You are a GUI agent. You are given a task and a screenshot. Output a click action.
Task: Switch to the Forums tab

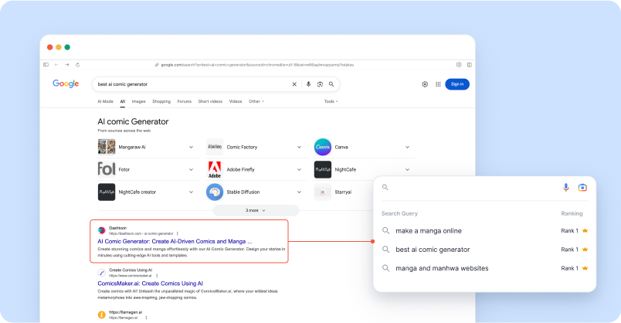point(184,101)
